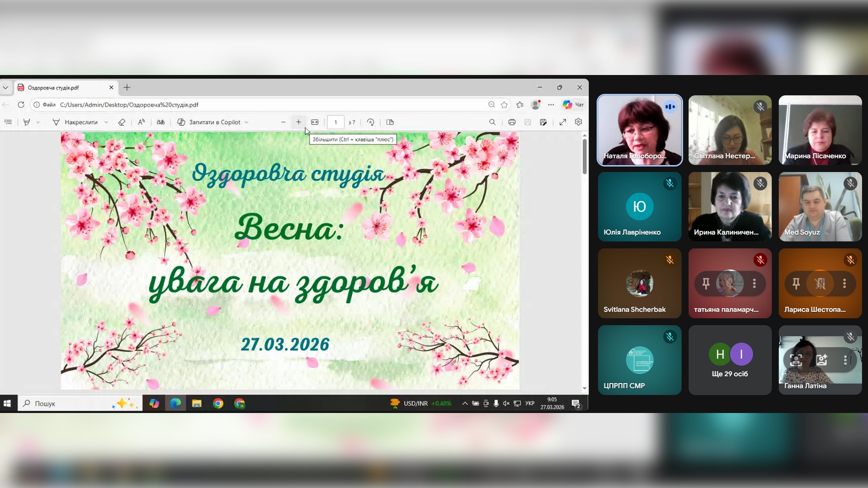Rotate the PDF page
The width and height of the screenshot is (868, 488).
click(370, 122)
